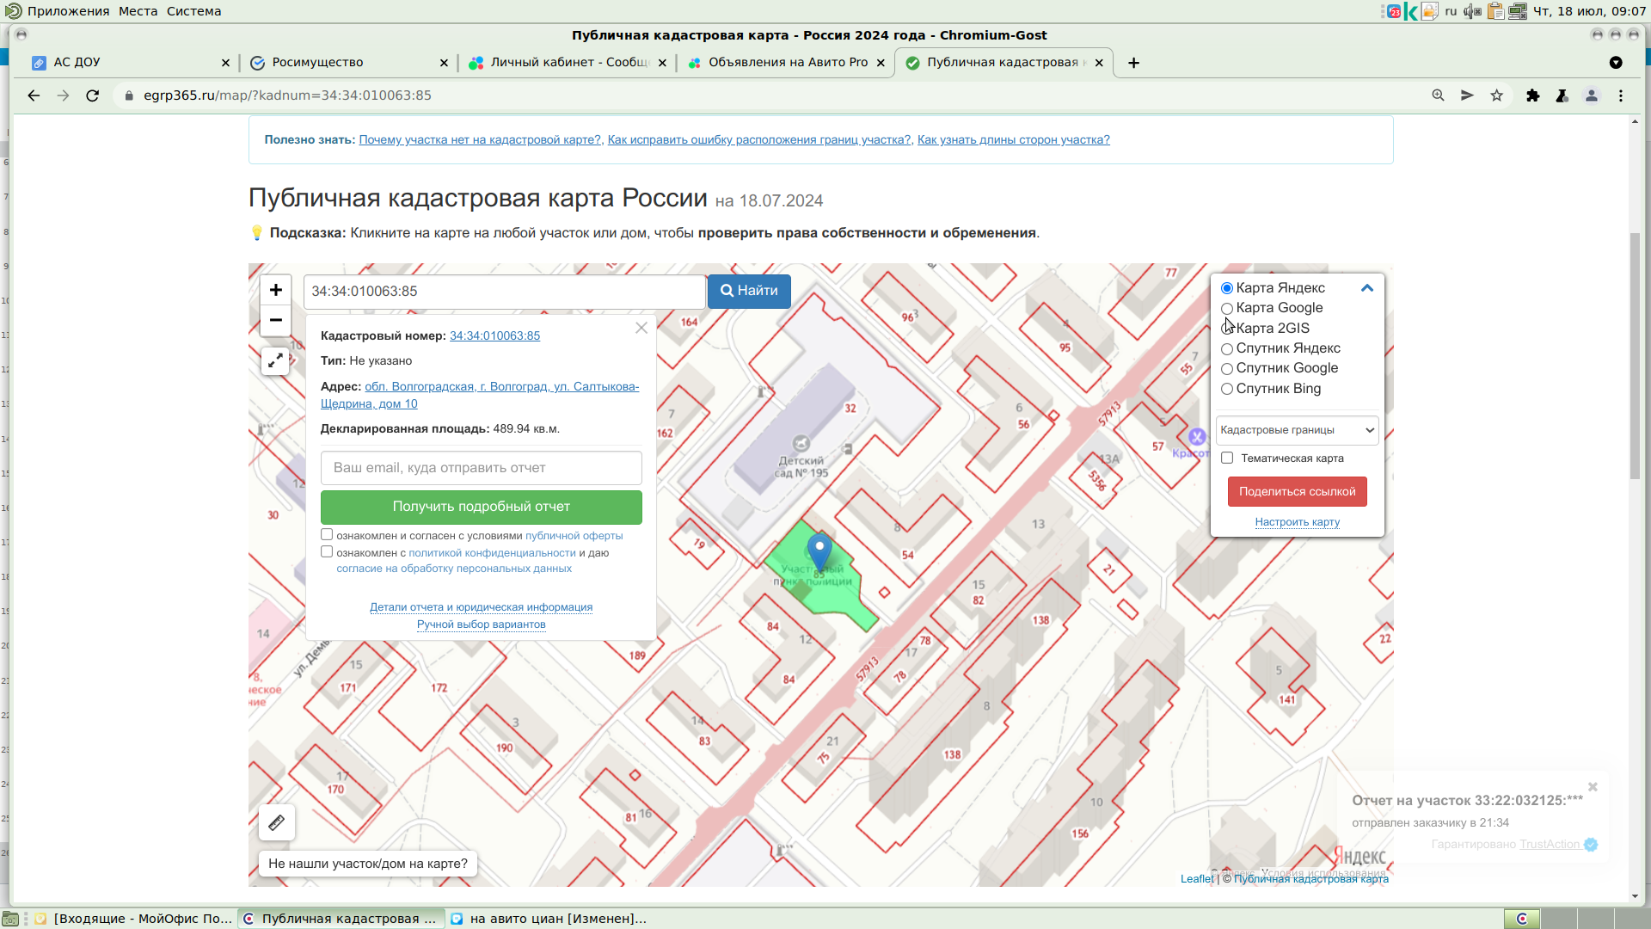This screenshot has width=1651, height=929.
Task: Zoom out map with minus button
Action: [275, 320]
